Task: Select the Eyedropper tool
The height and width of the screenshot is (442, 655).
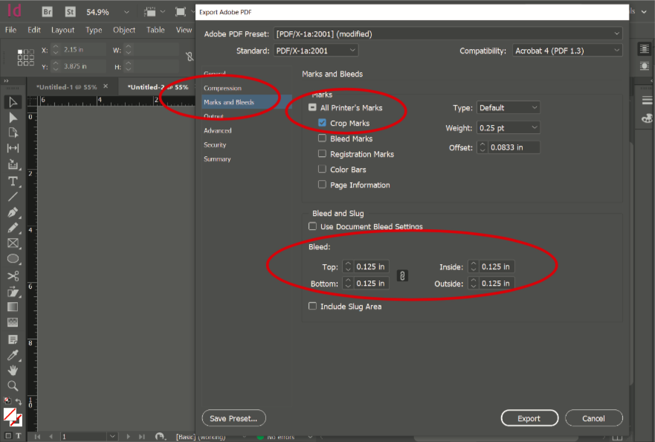Action: tap(13, 354)
